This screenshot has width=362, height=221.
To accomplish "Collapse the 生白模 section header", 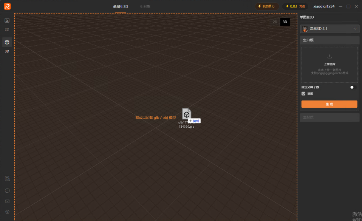I will click(x=330, y=40).
